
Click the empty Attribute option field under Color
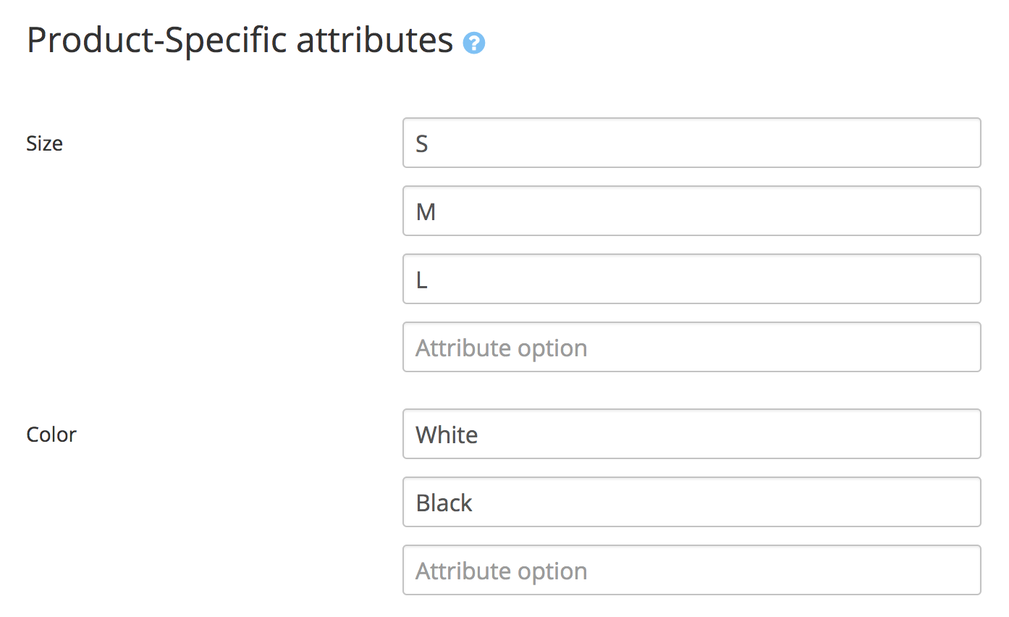point(691,570)
